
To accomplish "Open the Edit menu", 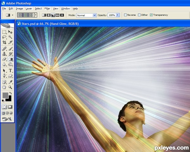I will [x=11, y=9].
